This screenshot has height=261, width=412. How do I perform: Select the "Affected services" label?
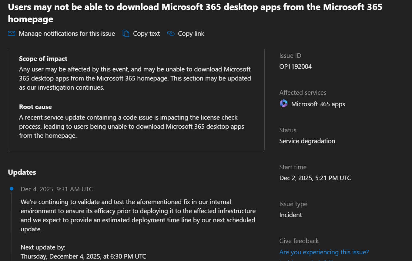pos(303,93)
